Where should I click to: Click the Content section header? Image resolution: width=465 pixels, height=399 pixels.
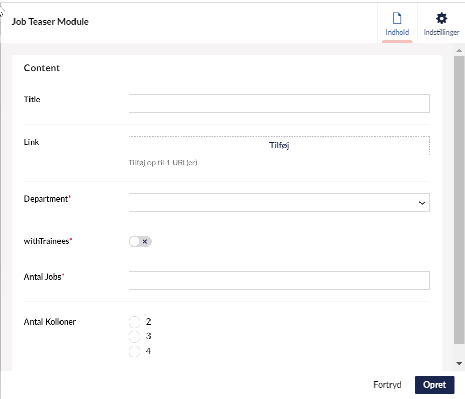point(42,68)
